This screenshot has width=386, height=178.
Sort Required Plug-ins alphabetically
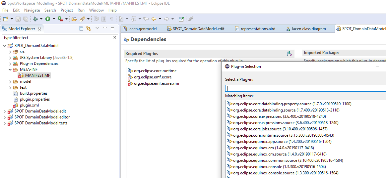[289, 54]
